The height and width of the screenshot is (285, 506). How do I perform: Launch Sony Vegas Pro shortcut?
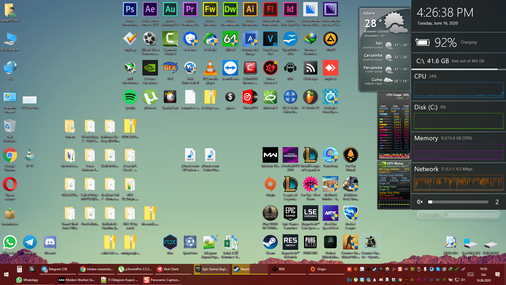270,43
